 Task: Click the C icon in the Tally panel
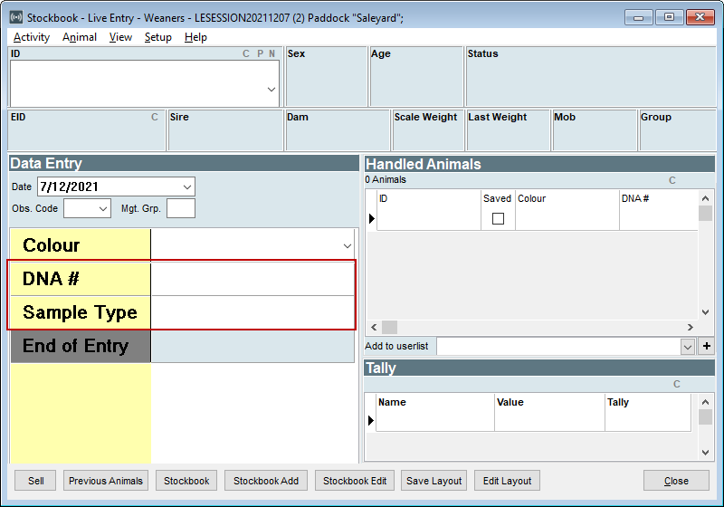[676, 384]
